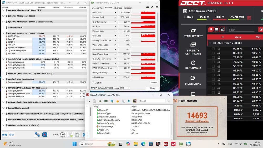Click AIDA64 report page icon

(94, 101)
